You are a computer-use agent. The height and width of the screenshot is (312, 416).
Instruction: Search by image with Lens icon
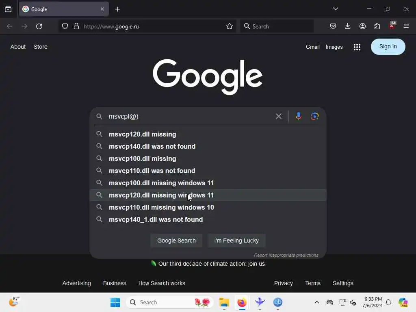pyautogui.click(x=315, y=116)
